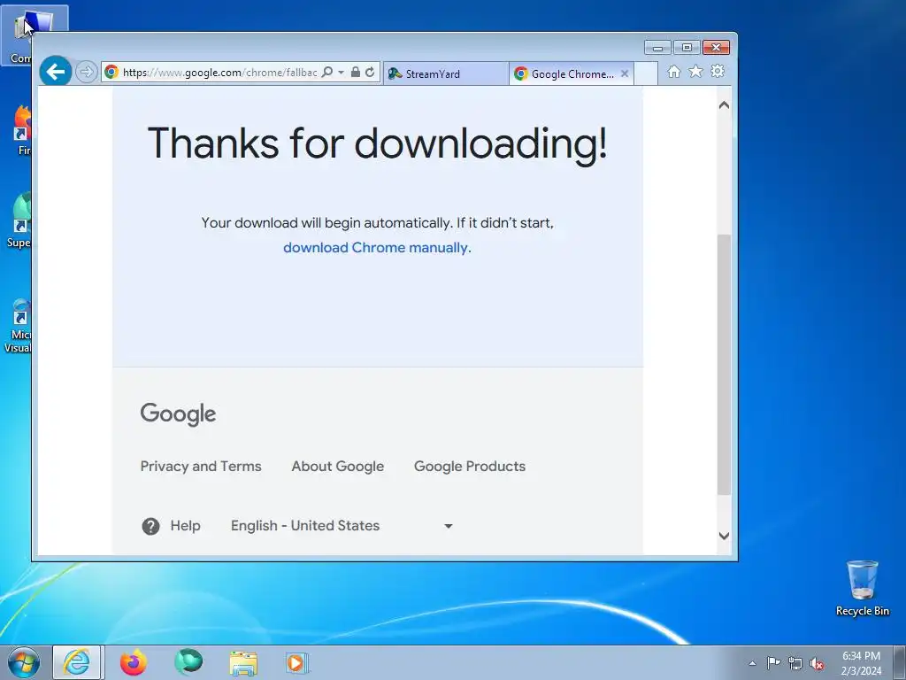Screen dimensions: 906x680
Task: Click the search magnifier in address bar
Action: pyautogui.click(x=327, y=73)
